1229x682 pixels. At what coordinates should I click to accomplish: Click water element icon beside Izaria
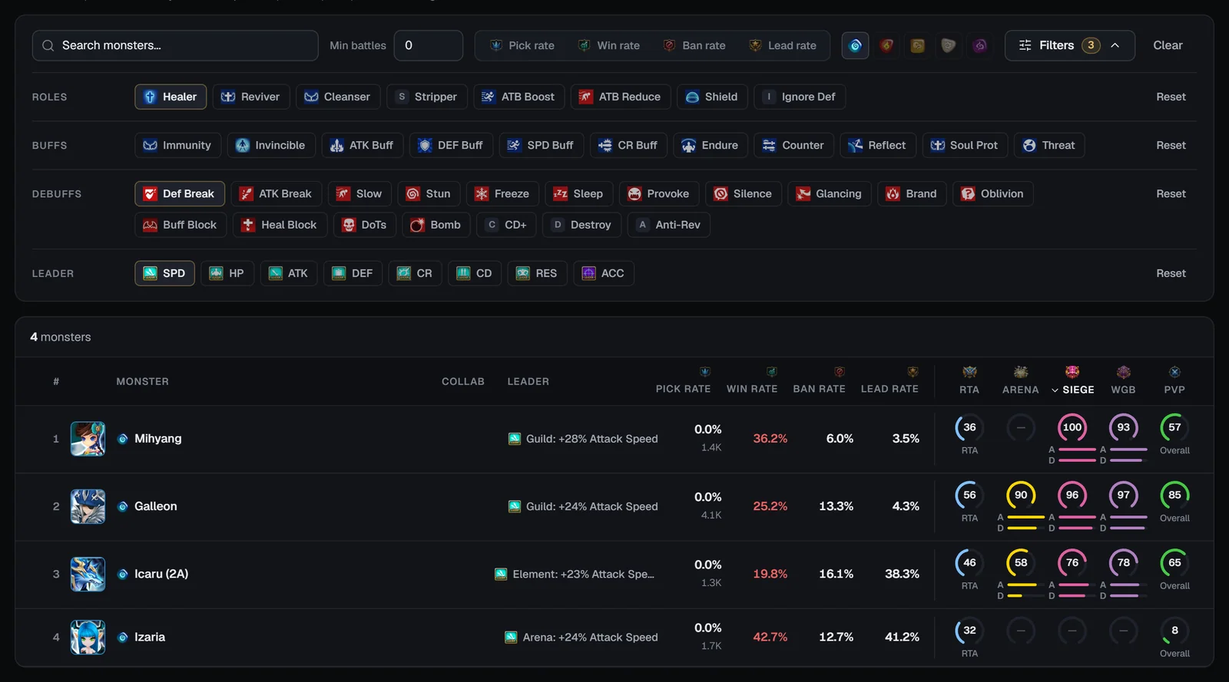(x=122, y=637)
